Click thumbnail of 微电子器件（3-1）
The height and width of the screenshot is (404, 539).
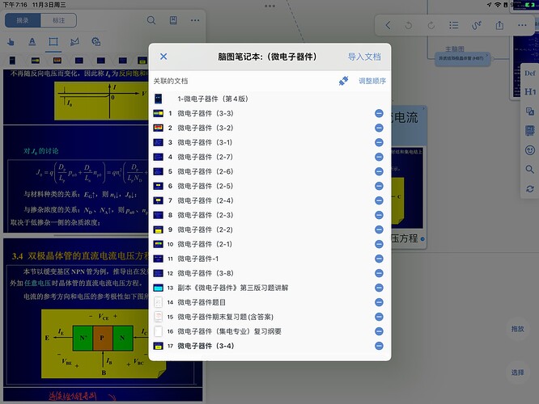coord(158,142)
